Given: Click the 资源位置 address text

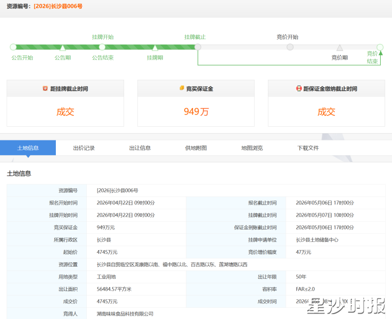Looking at the screenshot, I should click(x=172, y=265).
